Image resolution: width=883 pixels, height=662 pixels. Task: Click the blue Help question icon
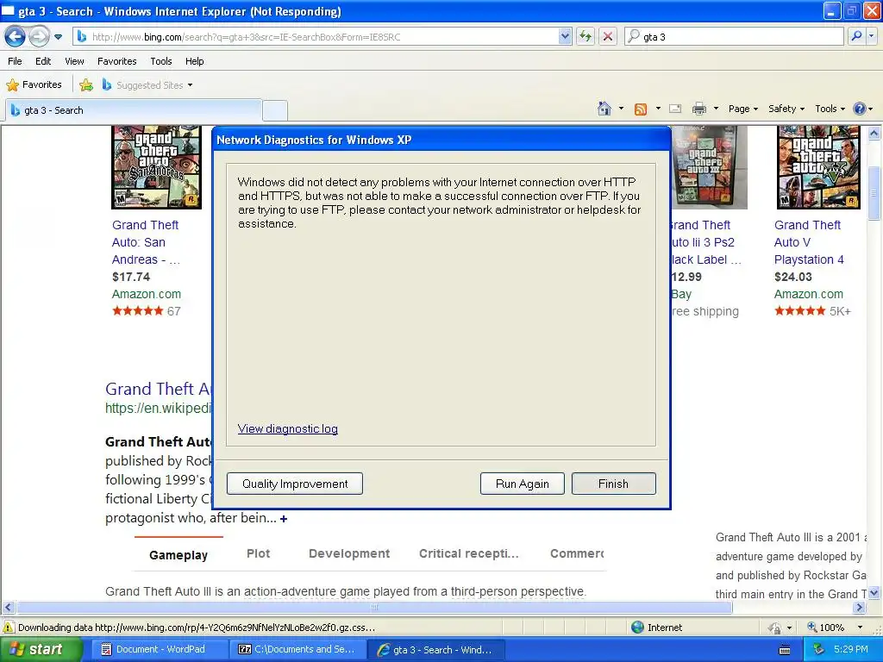pyautogui.click(x=860, y=109)
